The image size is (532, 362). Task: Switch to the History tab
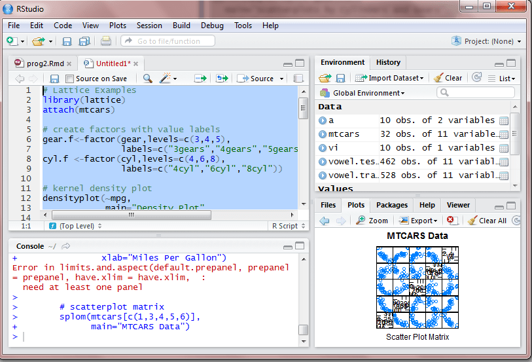tap(388, 62)
